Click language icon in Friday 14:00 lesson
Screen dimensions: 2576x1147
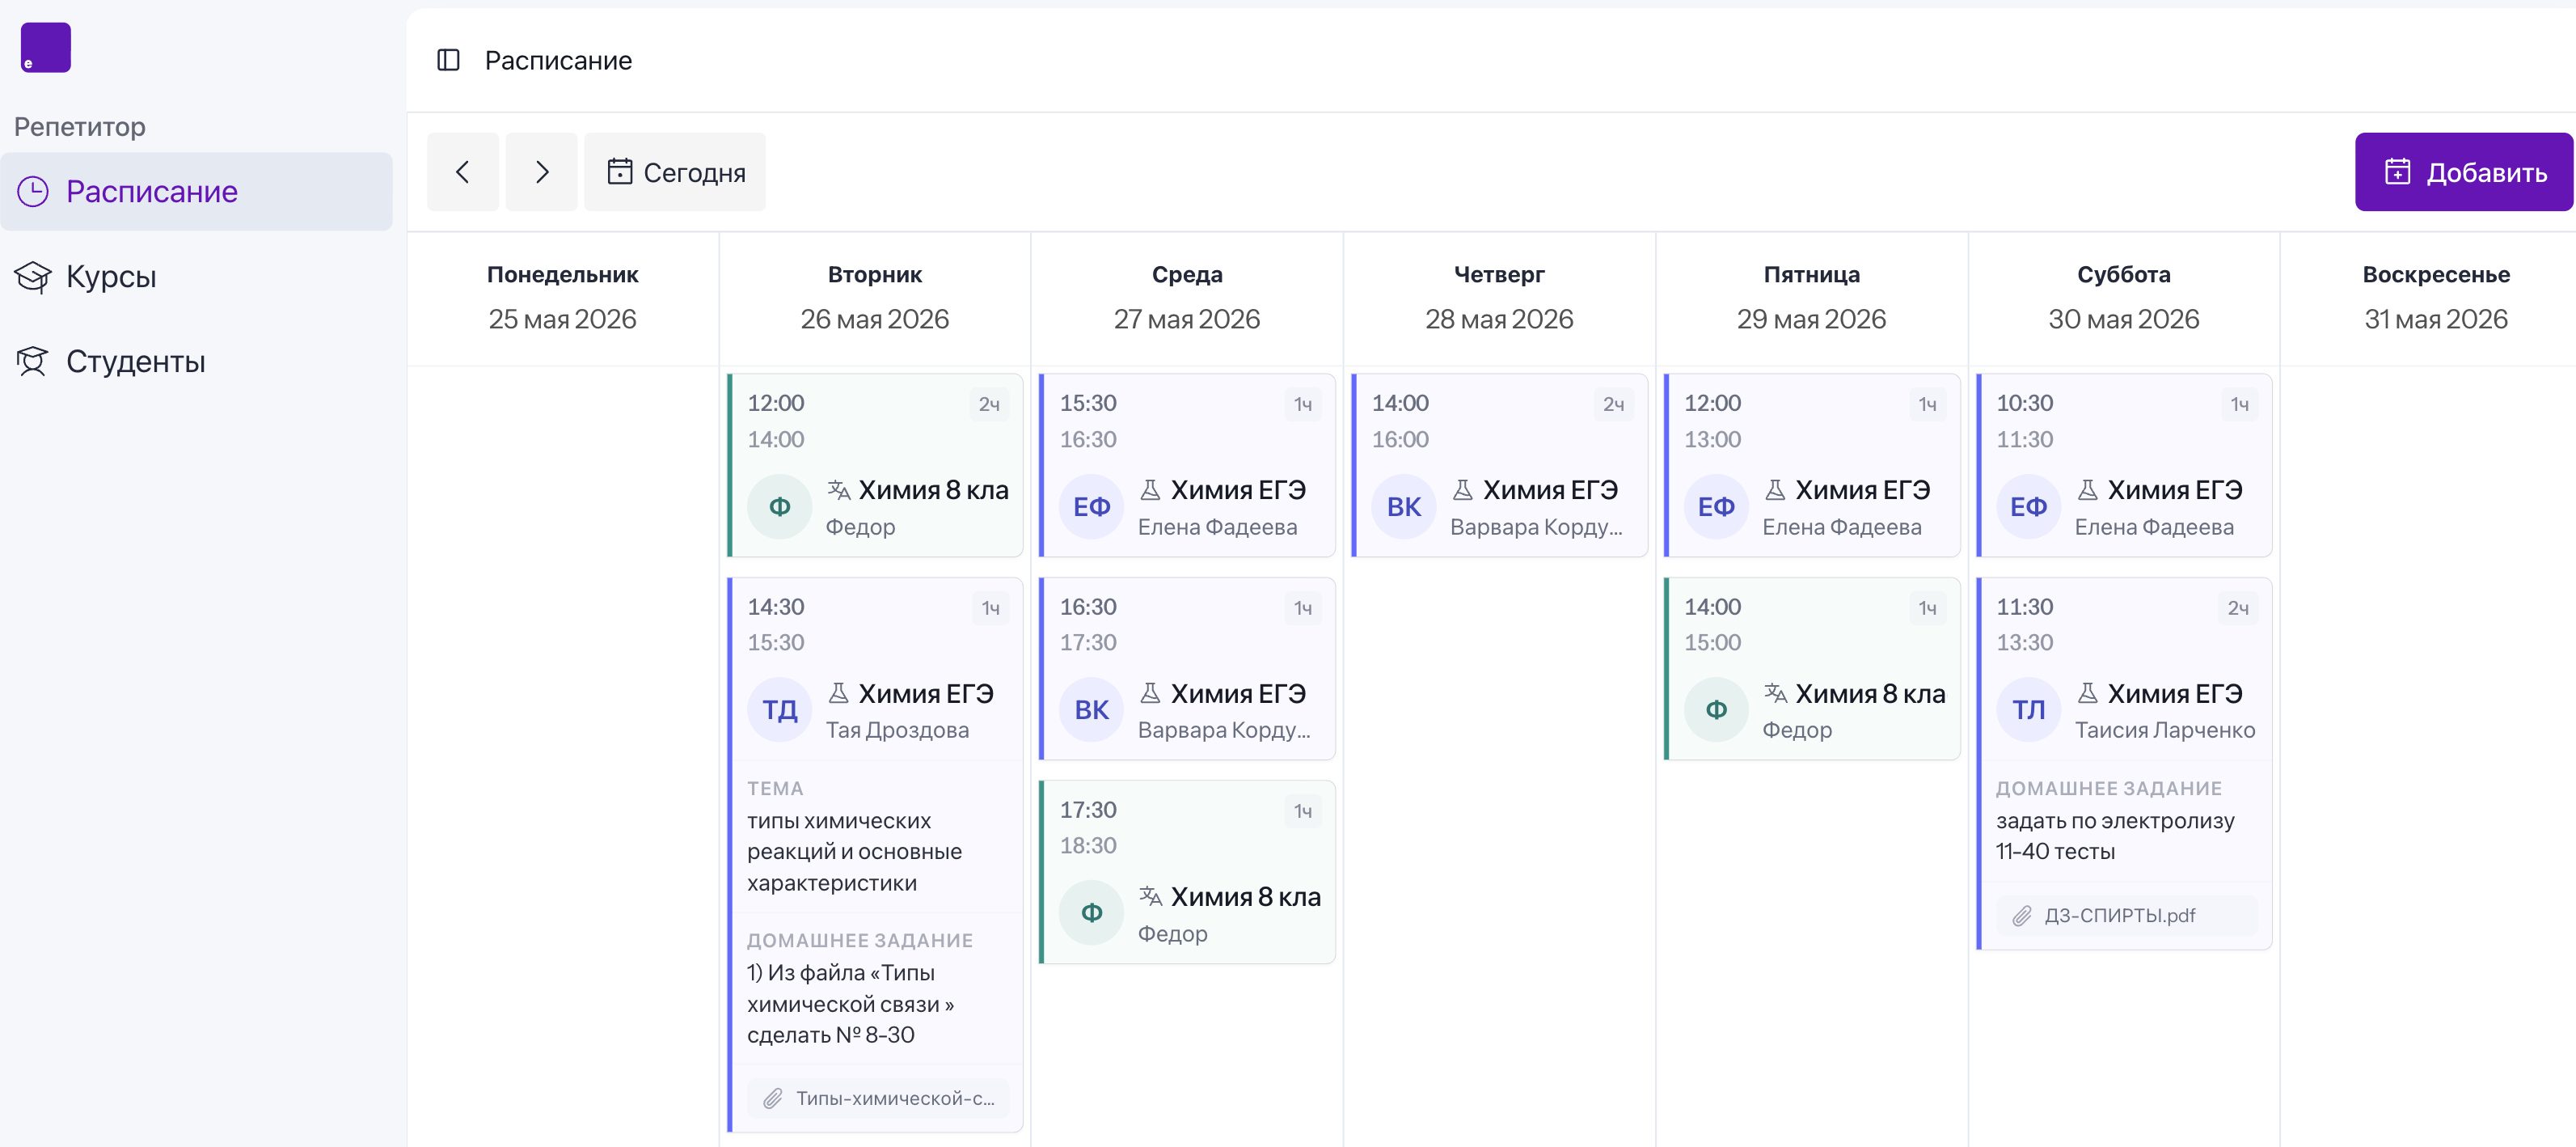[1775, 692]
